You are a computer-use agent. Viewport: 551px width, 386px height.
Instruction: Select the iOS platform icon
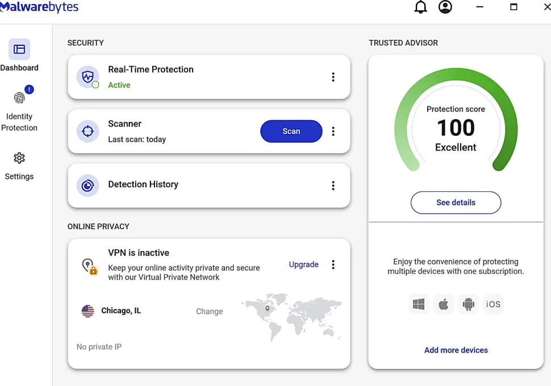coord(493,304)
